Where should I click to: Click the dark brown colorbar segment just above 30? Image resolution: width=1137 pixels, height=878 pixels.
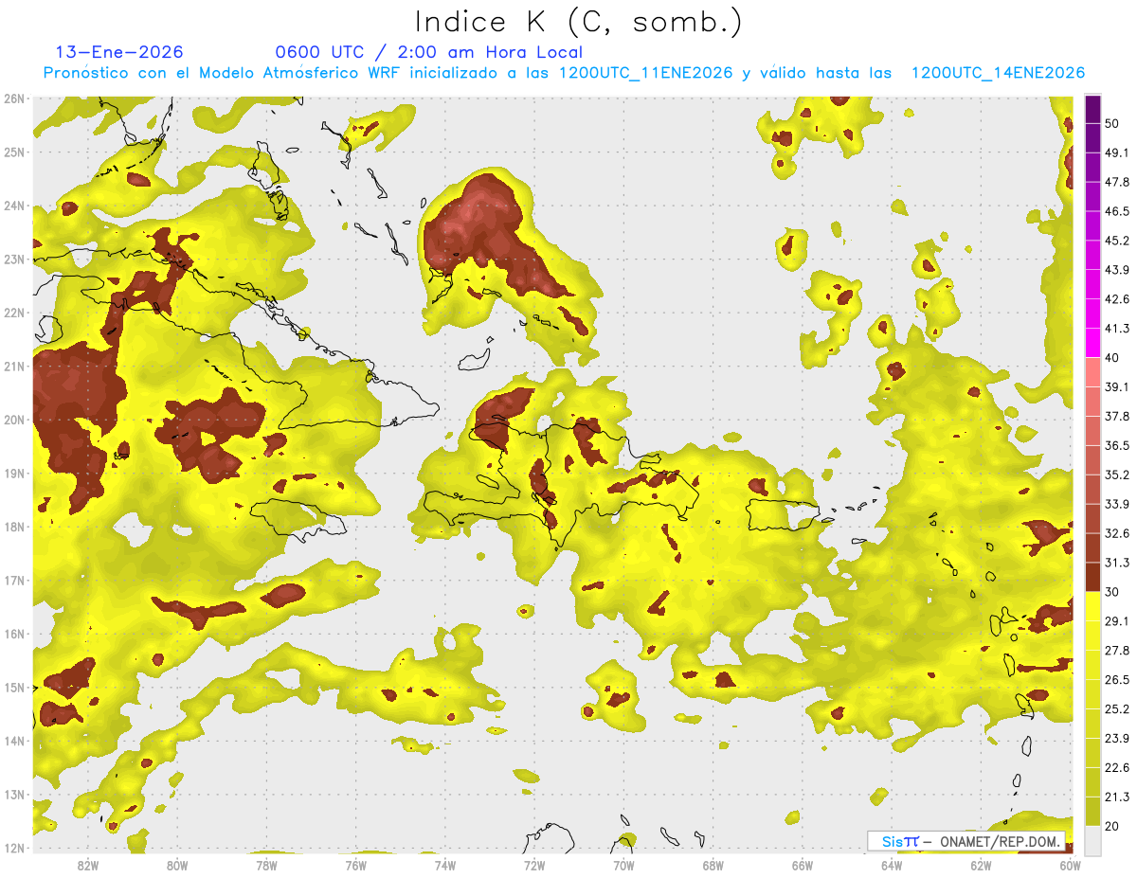point(1092,577)
